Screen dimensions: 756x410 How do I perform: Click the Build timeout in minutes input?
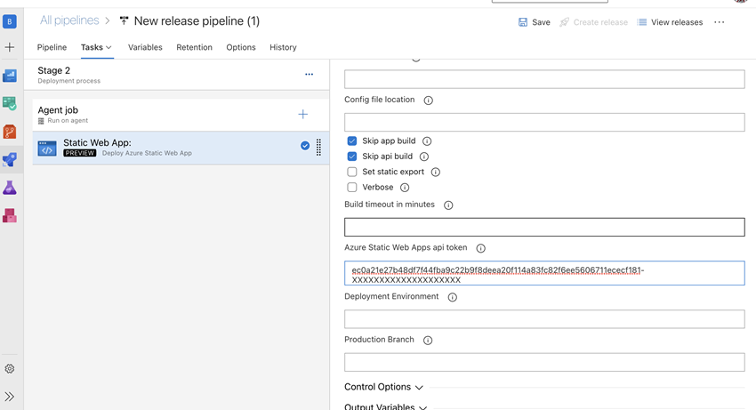pyautogui.click(x=544, y=227)
